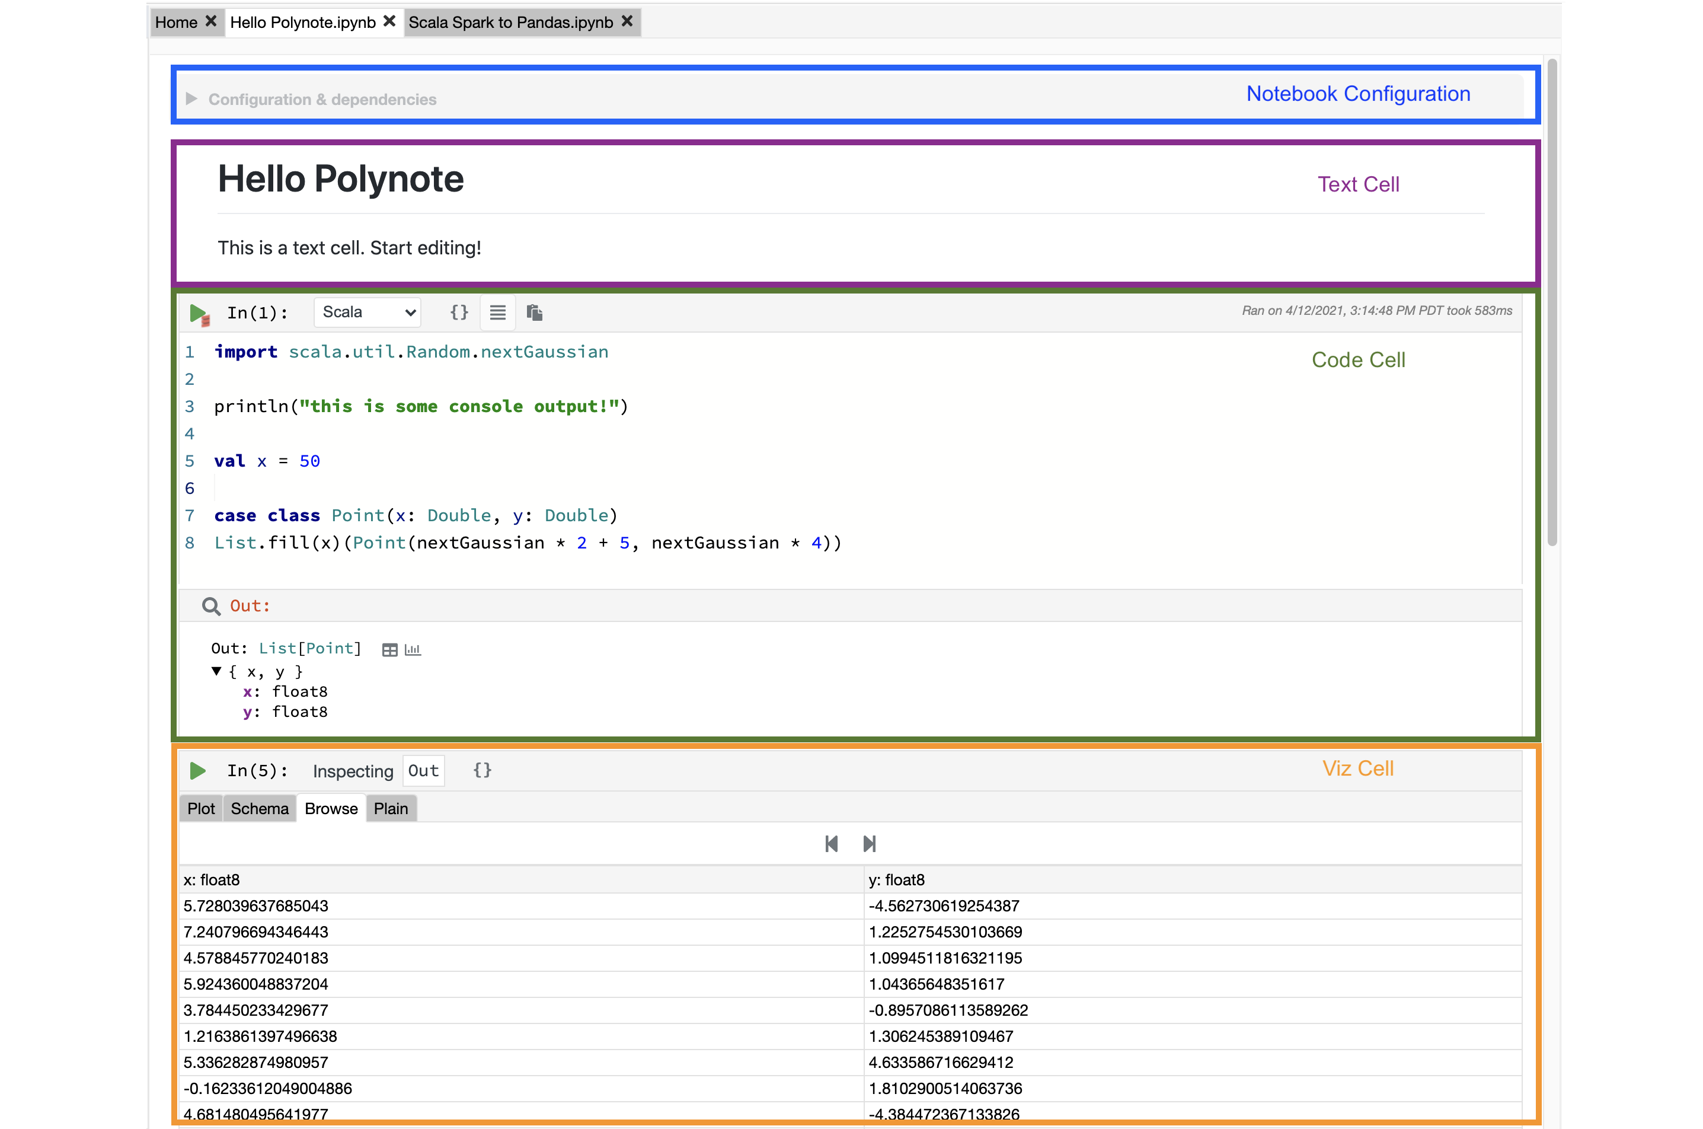Click the Browse button in Viz Cell
The image size is (1703, 1129).
pos(330,808)
